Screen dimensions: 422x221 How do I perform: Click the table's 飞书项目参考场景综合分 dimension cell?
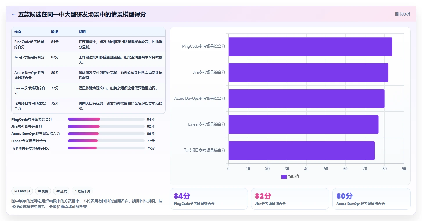coord(30,106)
